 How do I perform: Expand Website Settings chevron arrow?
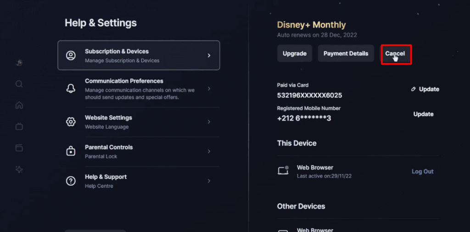(209, 122)
